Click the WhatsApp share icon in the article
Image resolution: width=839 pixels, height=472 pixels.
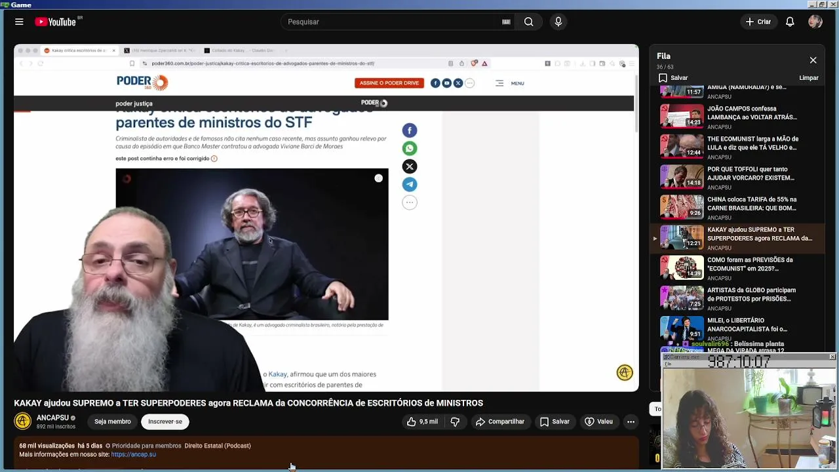pos(410,148)
